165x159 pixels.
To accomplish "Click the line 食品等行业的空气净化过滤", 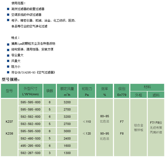I will coord(29,26).
